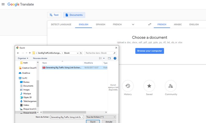Screen dimensions: 206x123
Task: Select Bureau in sidebar
Action: (25, 82)
